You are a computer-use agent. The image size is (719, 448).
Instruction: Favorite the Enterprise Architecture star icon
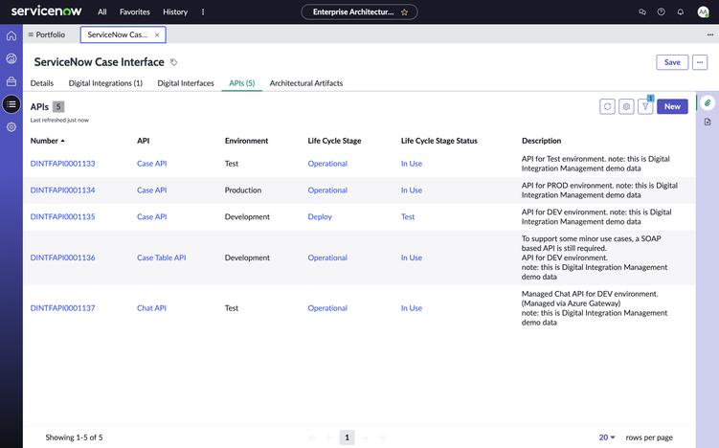404,11
